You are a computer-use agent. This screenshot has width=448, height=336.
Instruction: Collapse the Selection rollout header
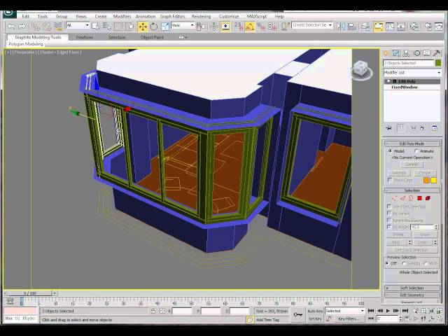point(412,190)
